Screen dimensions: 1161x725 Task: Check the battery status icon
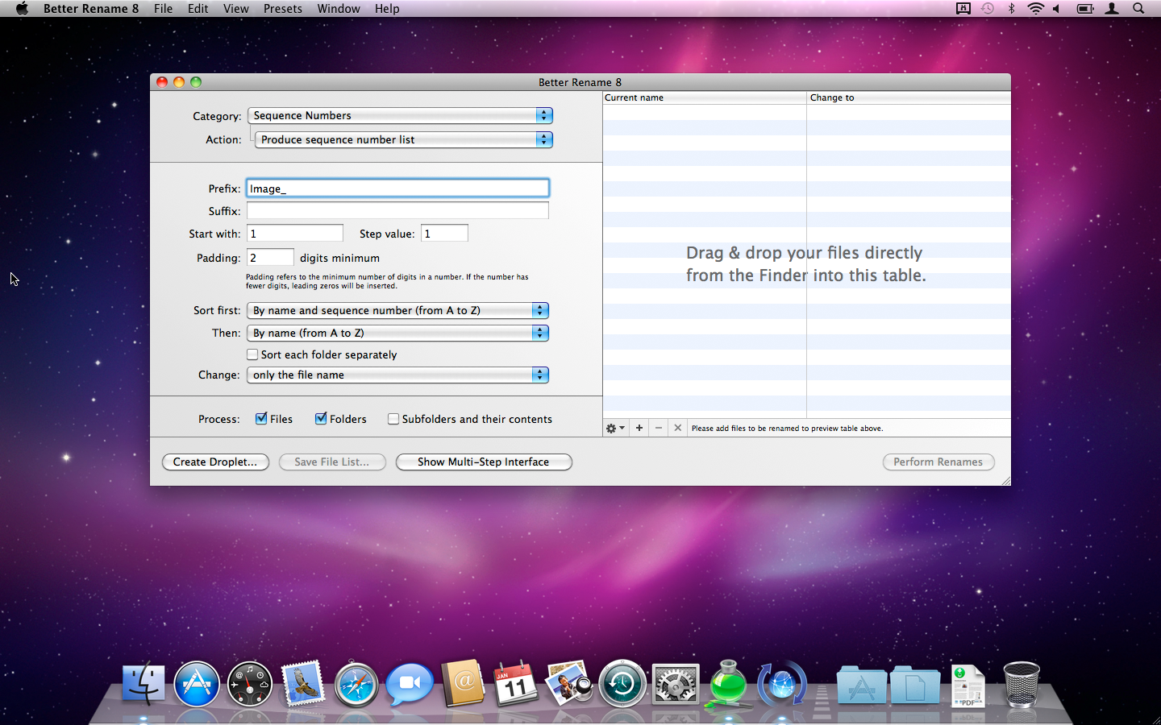(x=1085, y=8)
